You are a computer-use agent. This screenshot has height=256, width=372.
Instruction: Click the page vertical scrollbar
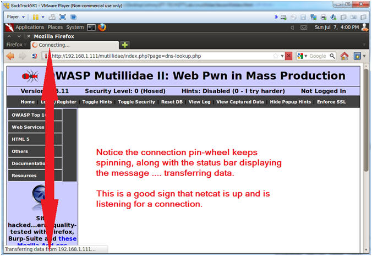coord(366,120)
